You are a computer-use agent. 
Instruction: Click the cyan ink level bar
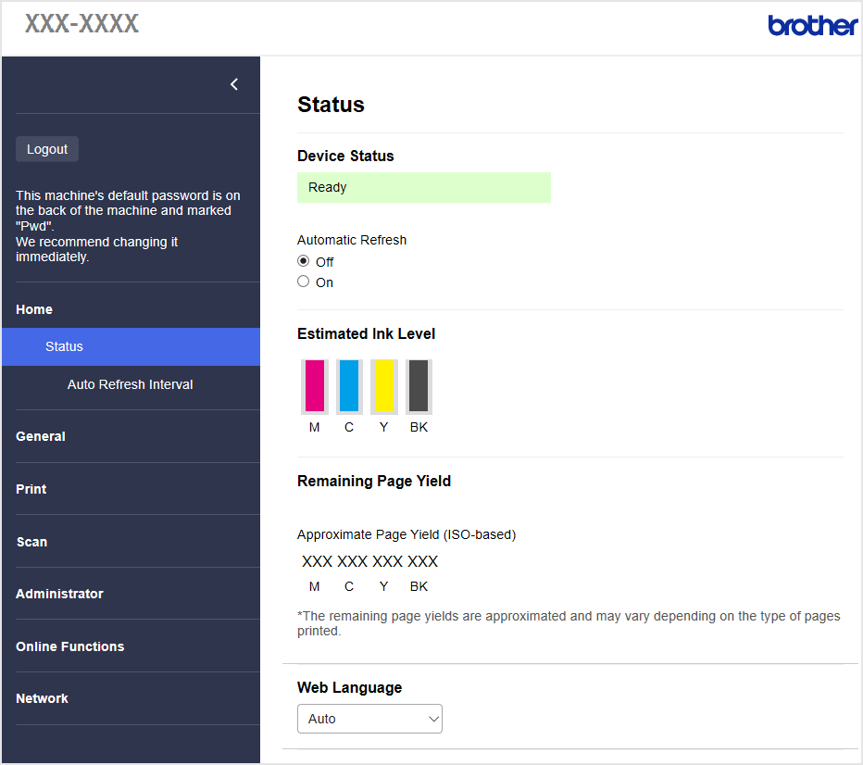[x=349, y=386]
